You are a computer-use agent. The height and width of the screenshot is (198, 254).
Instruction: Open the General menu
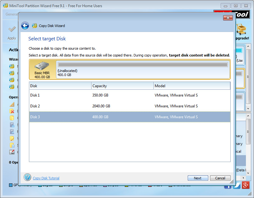(12, 14)
